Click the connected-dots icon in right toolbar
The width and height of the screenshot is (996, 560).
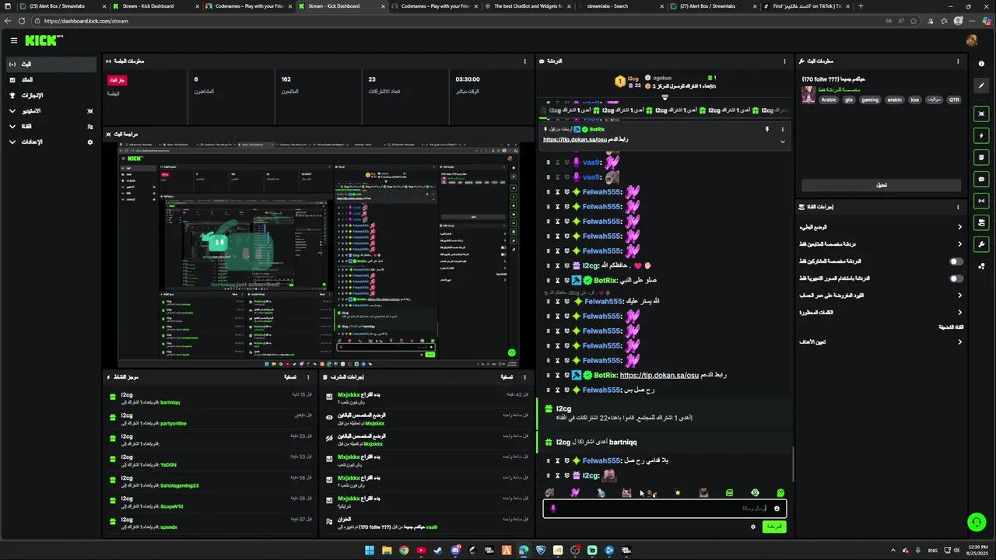[x=981, y=266]
